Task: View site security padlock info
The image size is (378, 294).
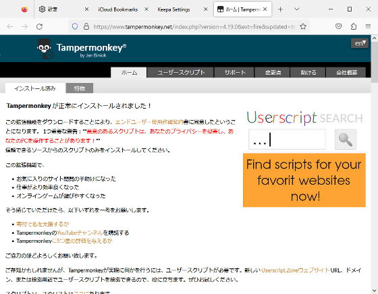Action: [x=86, y=26]
